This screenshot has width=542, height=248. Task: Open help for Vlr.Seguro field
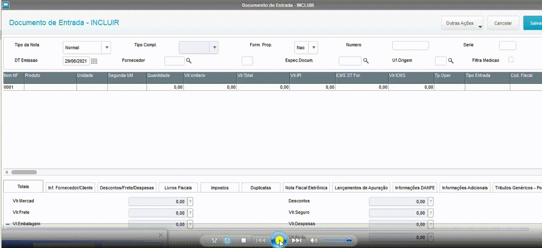[431, 213]
